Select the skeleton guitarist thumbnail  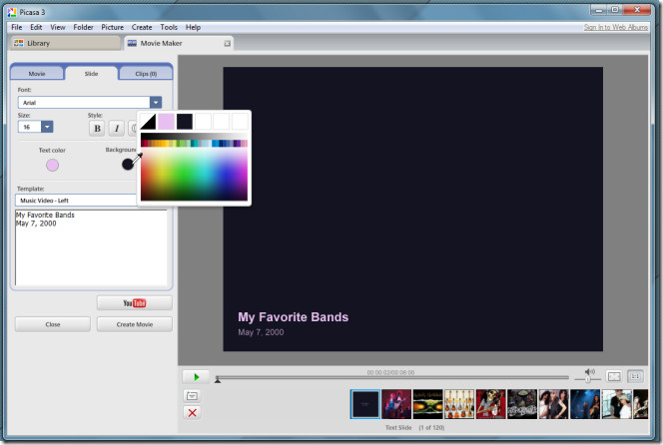point(490,404)
